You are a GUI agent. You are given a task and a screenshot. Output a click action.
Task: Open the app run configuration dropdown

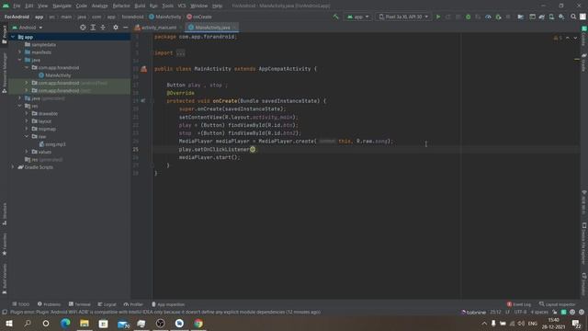click(x=357, y=17)
